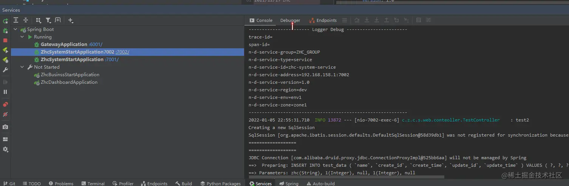Select GatewayApplication in the services tree

64,45
